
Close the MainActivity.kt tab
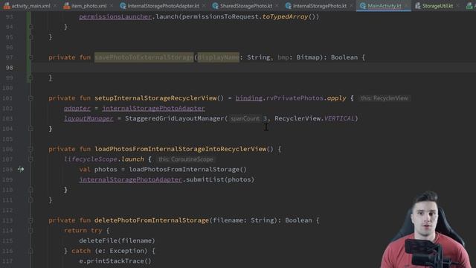(406, 6)
